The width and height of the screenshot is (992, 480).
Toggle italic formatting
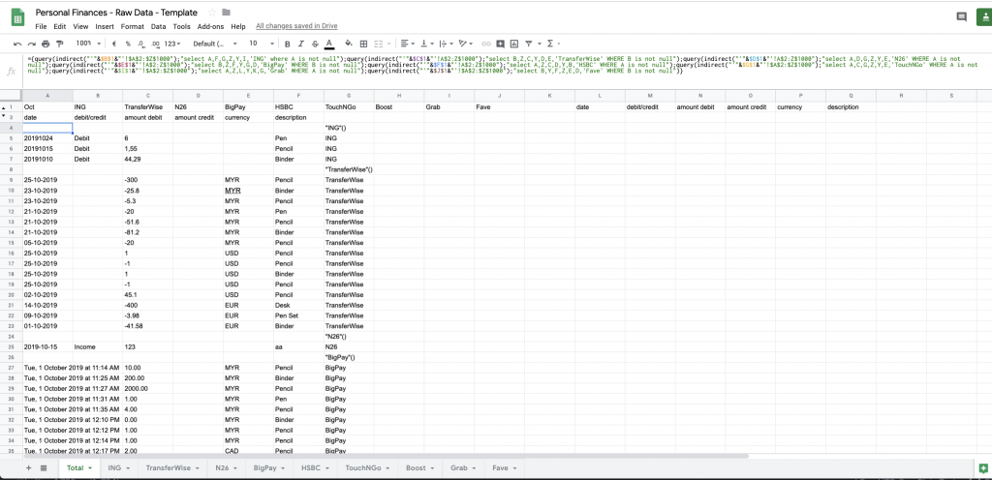pyautogui.click(x=300, y=44)
